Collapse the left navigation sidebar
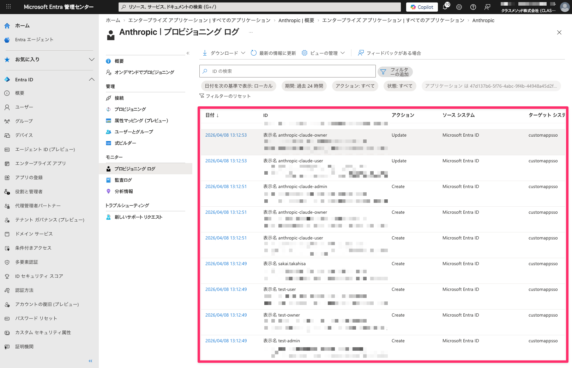572x368 pixels. (x=91, y=361)
